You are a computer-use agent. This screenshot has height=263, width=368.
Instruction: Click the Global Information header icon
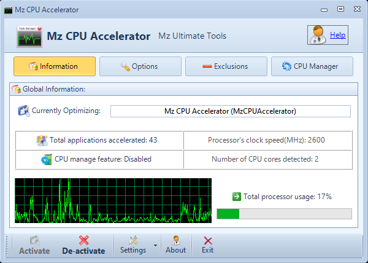click(16, 89)
